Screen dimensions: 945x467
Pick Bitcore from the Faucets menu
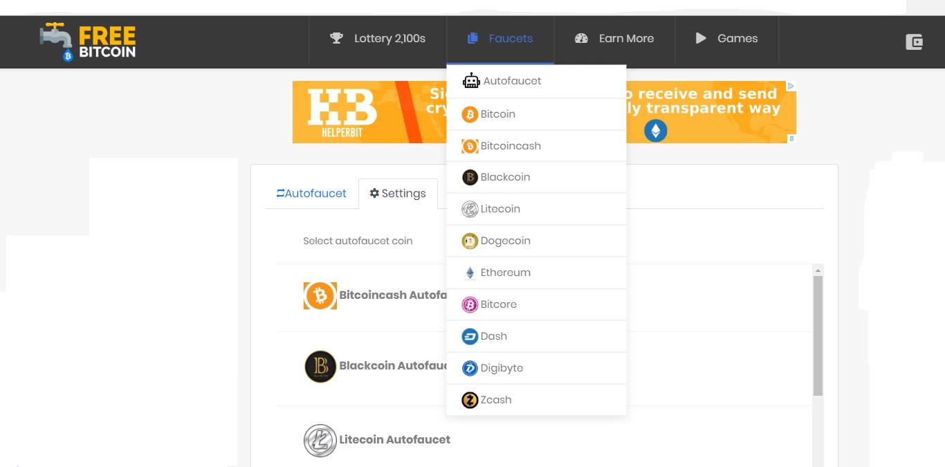pos(536,304)
